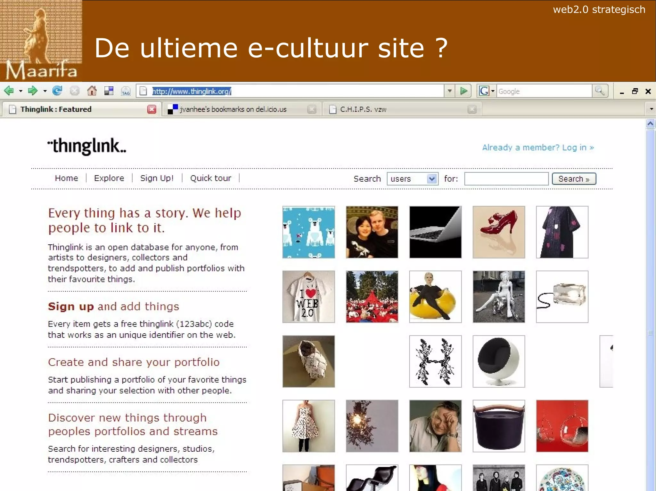Open the smiling older man thumbnail
Image resolution: width=656 pixels, height=491 pixels.
pyautogui.click(x=435, y=426)
